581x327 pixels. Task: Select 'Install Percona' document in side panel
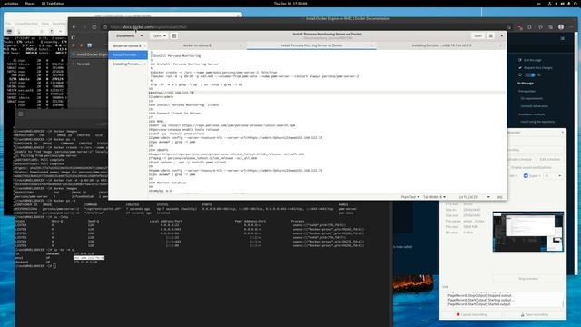coord(128,54)
